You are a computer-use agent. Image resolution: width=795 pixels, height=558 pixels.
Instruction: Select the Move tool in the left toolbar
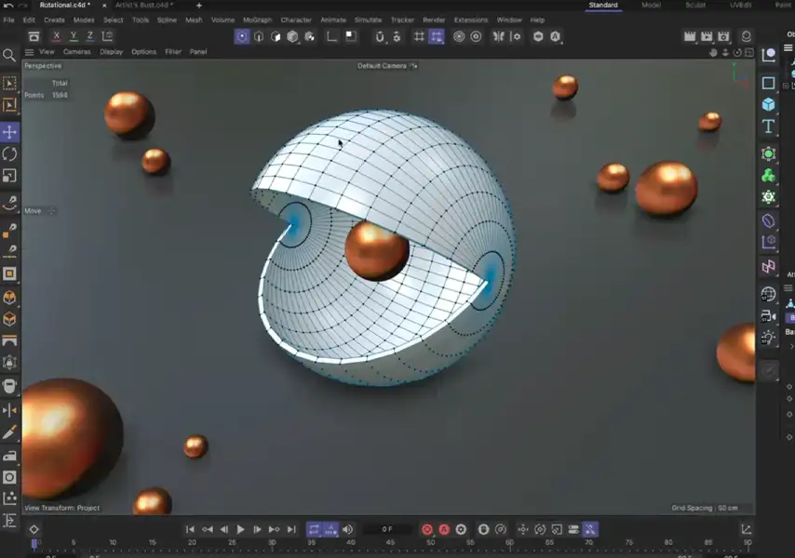point(9,132)
